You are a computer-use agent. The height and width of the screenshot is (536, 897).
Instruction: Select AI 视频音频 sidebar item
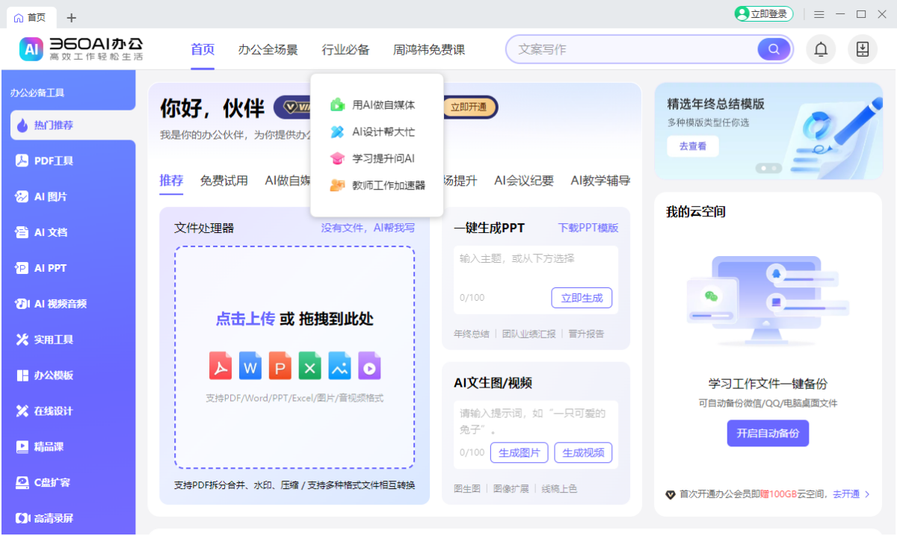(60, 304)
